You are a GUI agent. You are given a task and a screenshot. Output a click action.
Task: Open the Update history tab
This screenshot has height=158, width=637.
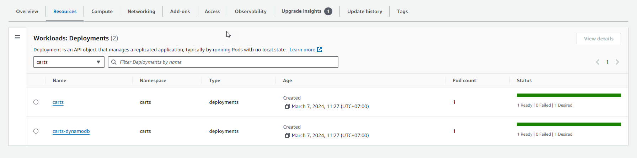[365, 11]
